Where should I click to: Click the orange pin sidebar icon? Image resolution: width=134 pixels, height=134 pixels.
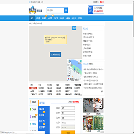pyautogui.click(x=31, y=102)
